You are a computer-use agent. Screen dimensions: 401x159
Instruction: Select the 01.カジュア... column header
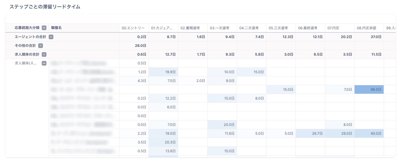[x=163, y=28]
